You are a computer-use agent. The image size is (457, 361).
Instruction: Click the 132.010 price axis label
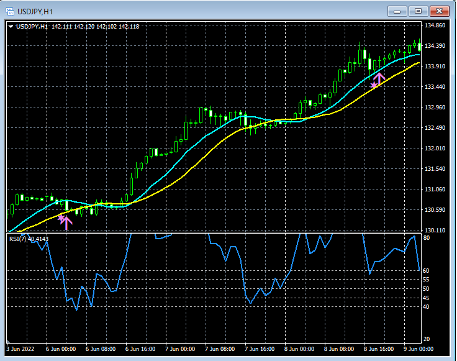pos(435,148)
